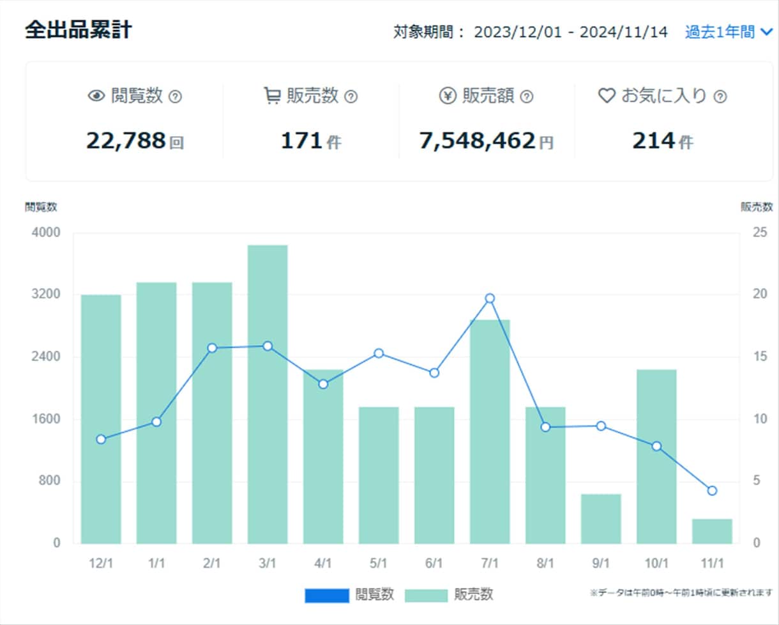Select the 9/1 sales bar

[601, 519]
